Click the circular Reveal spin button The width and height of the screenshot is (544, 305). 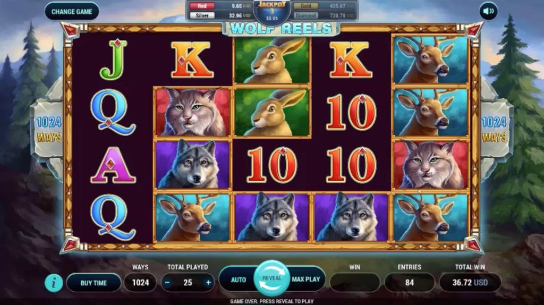(271, 278)
